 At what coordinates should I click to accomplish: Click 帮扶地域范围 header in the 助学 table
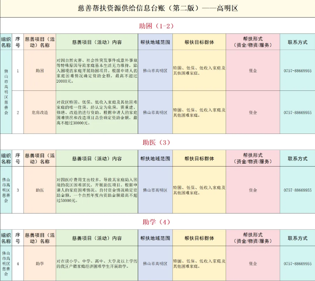click(155, 238)
